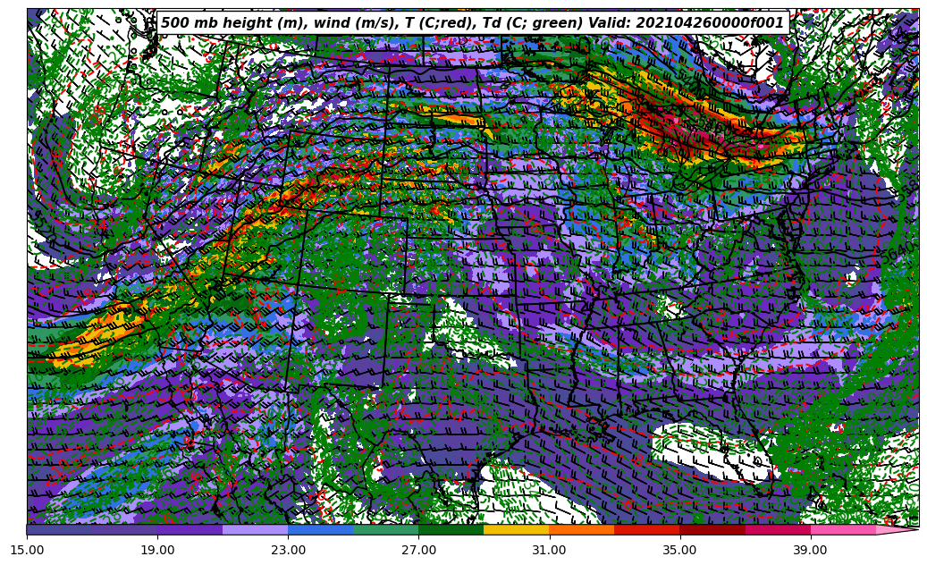Click the crimson magenta colorbar segment
This screenshot has width=927, height=565.
(x=777, y=529)
